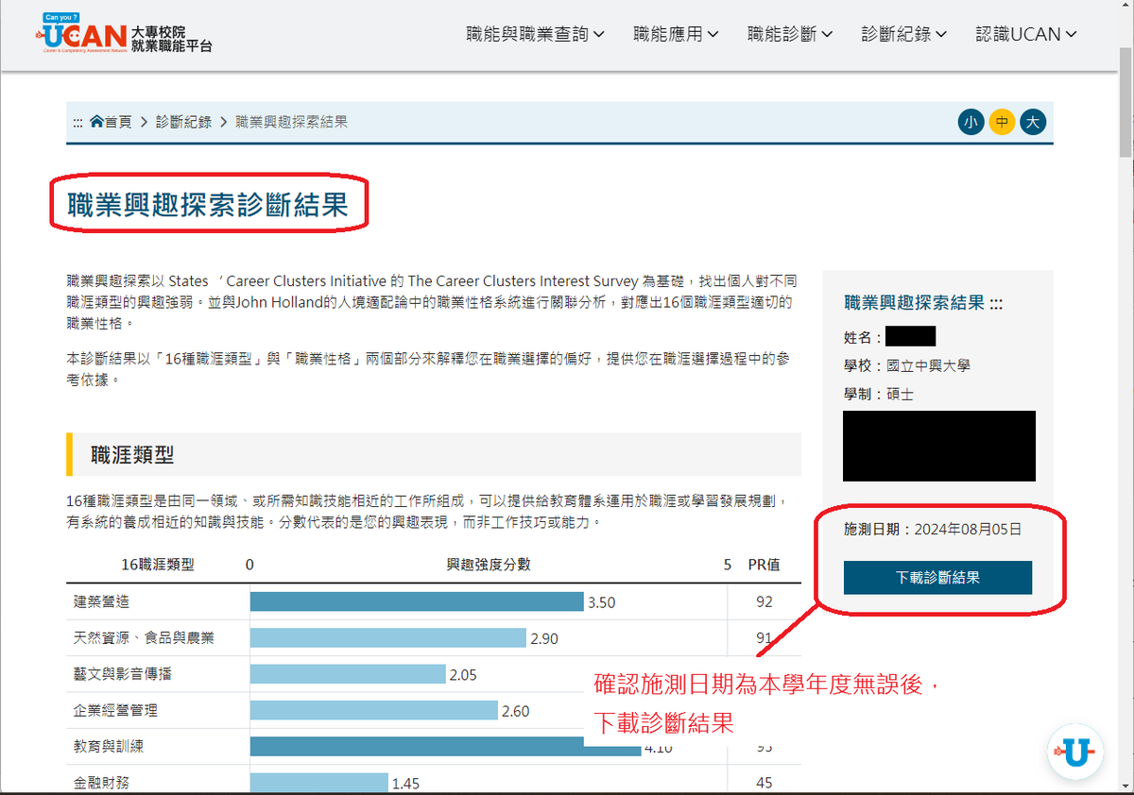Click the 2.05 score value
This screenshot has width=1134, height=795.
pyautogui.click(x=463, y=674)
